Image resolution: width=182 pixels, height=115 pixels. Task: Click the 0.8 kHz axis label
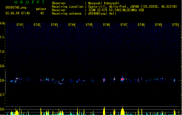pos(2,80)
